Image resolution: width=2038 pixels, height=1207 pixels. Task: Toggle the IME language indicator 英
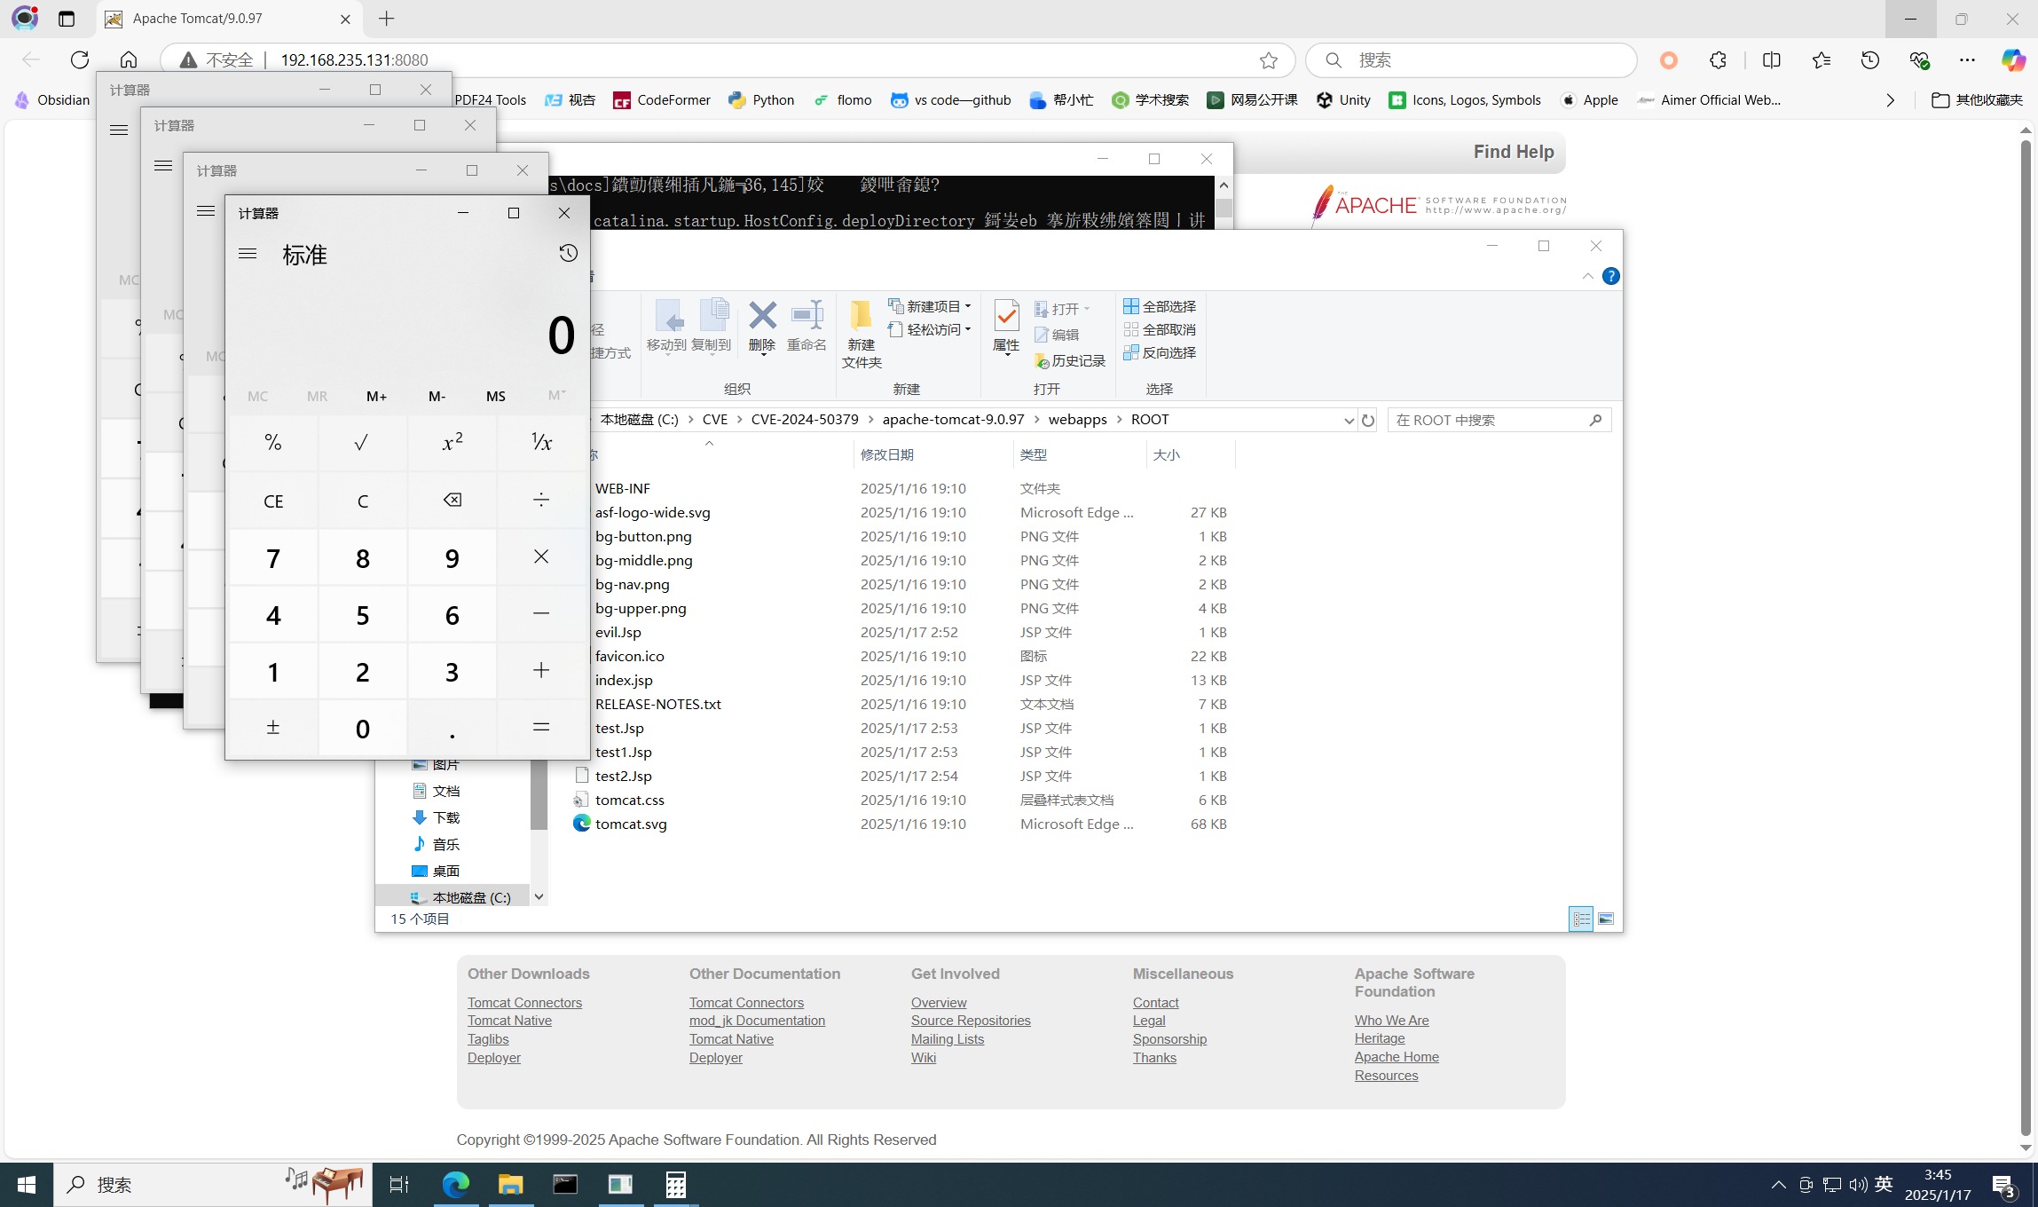point(1884,1184)
